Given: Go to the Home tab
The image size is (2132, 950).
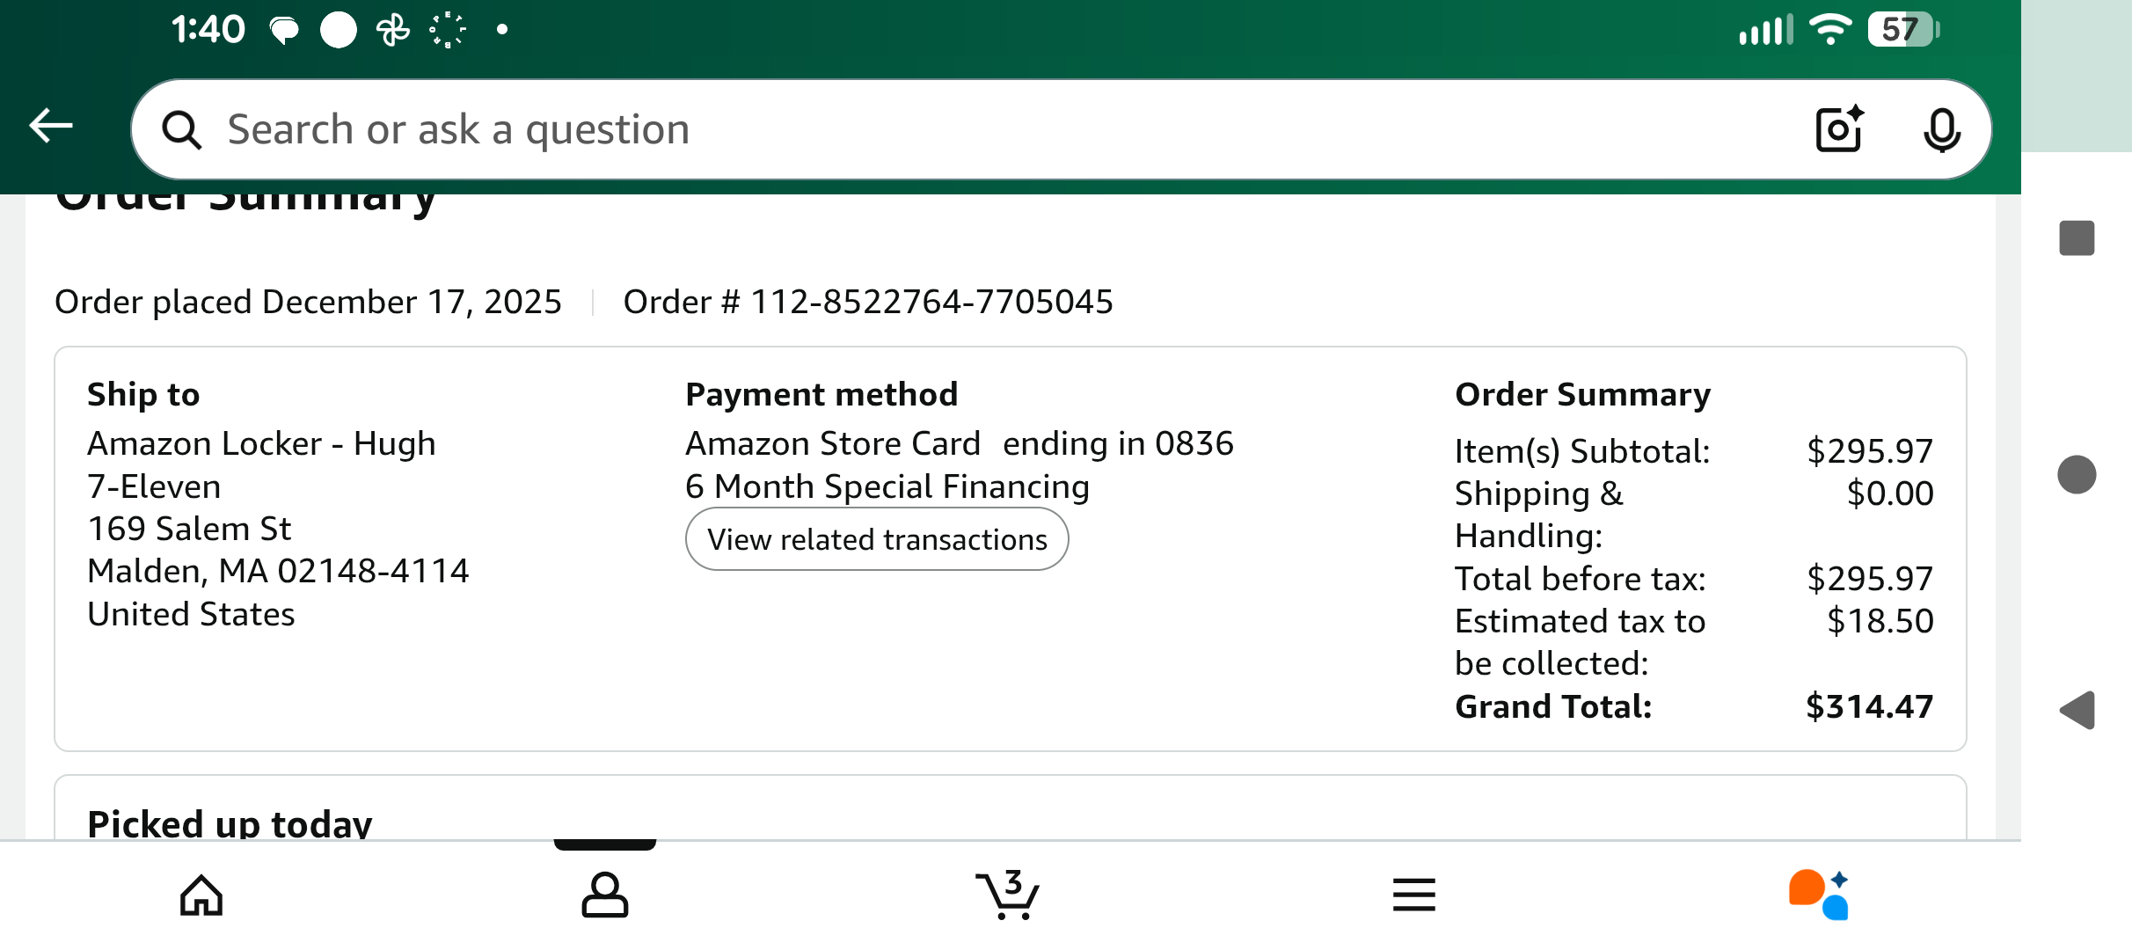Looking at the screenshot, I should [x=201, y=895].
